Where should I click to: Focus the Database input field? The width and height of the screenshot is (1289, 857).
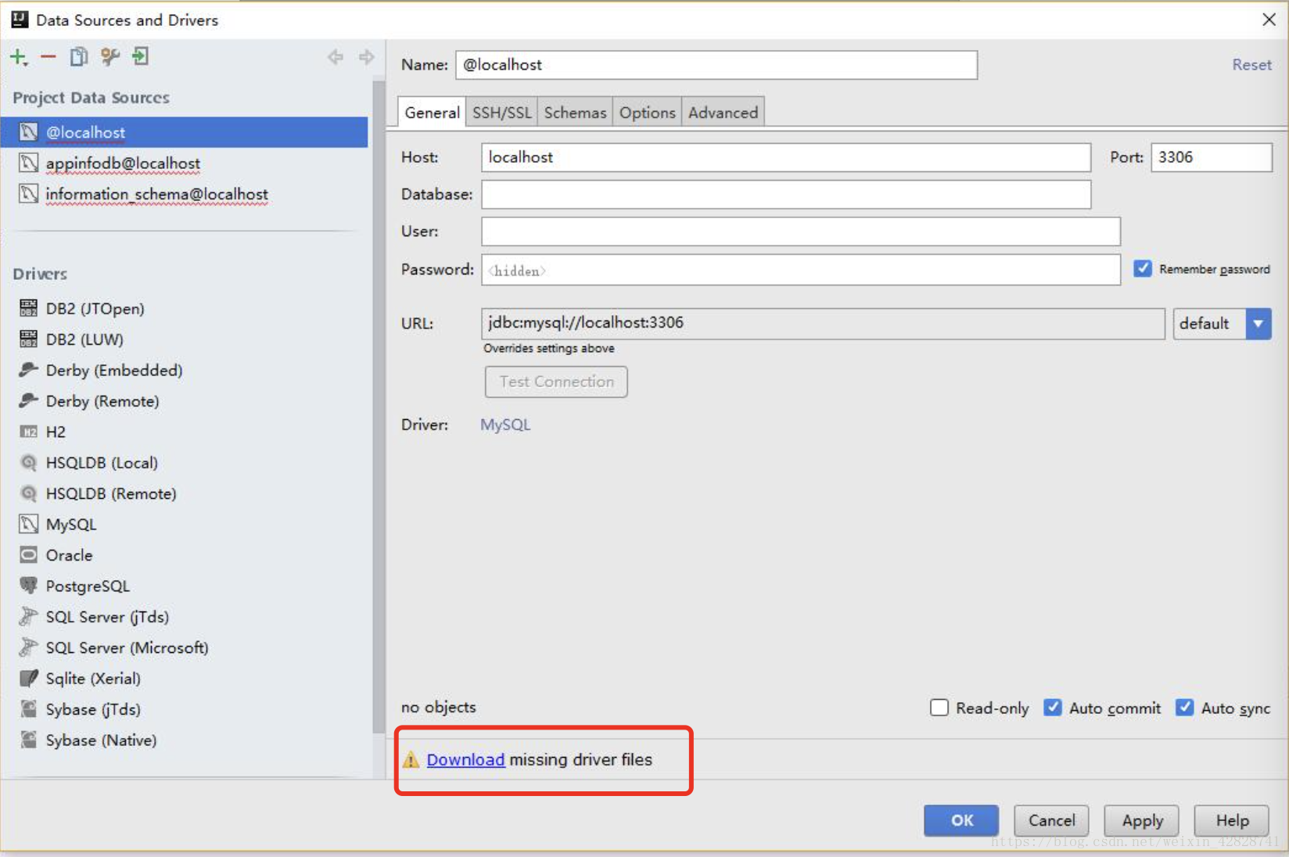coord(786,194)
